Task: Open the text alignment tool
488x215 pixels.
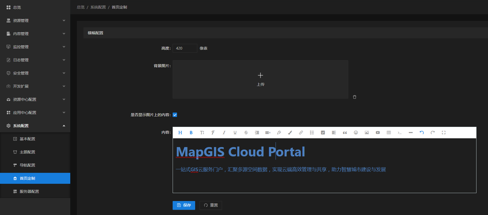Action: coord(334,133)
